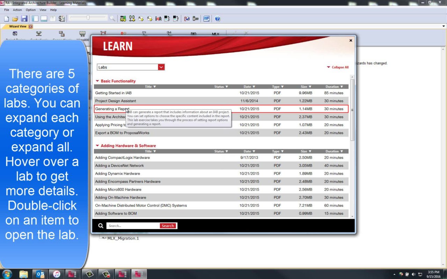Open the blue Help question mark icon
This screenshot has width=447, height=279.
coord(218,19)
